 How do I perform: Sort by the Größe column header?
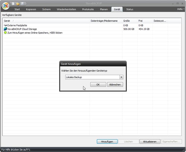click(x=130, y=21)
